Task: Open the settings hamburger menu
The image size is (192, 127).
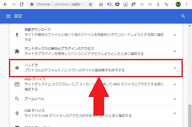Action: click(x=8, y=16)
